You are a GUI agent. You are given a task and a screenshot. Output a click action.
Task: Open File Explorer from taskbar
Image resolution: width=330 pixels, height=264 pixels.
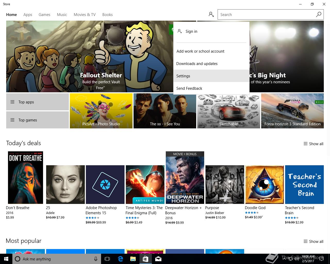133,259
